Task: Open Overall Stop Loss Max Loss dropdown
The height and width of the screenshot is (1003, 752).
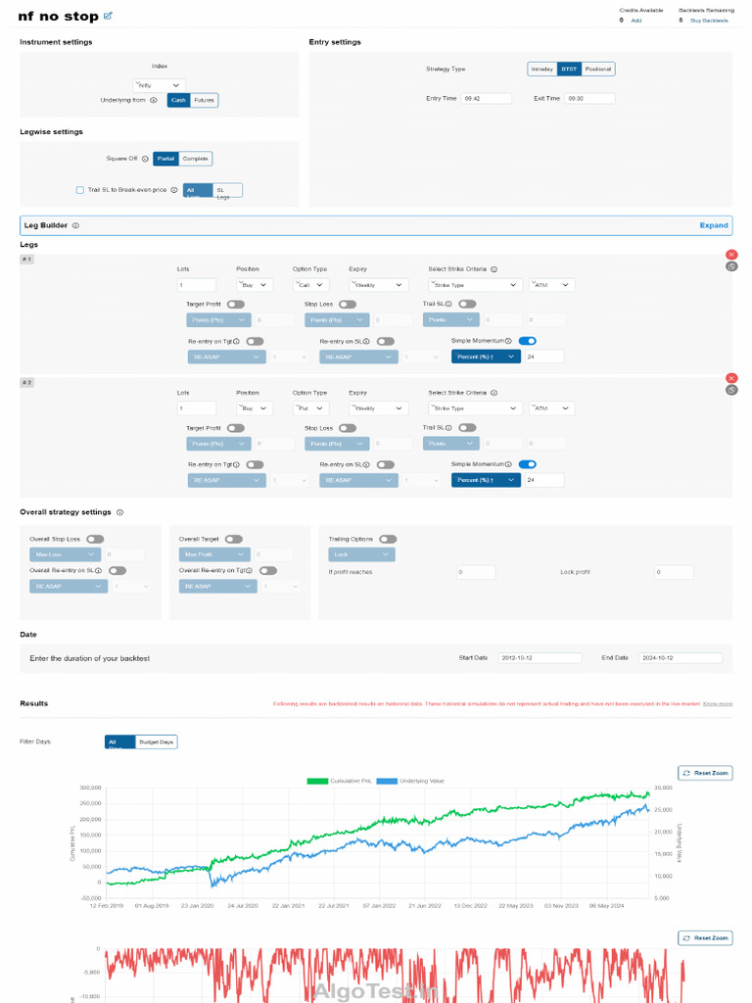Action: pyautogui.click(x=65, y=554)
